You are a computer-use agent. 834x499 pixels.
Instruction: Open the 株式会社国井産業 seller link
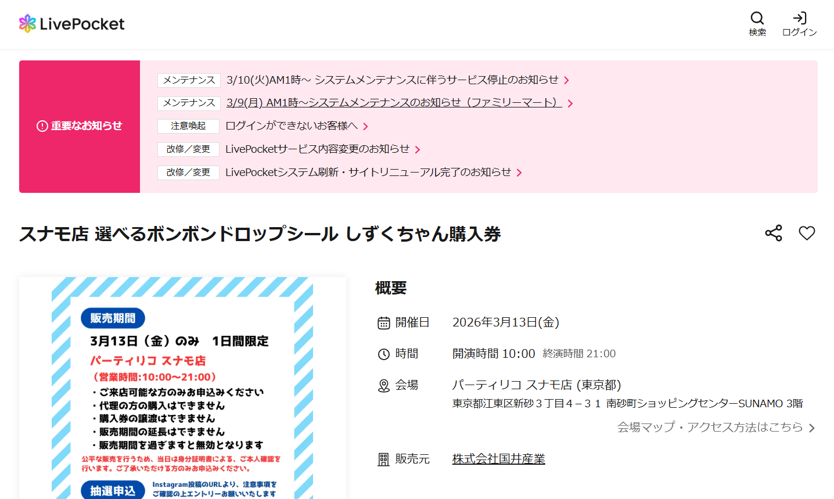(498, 459)
